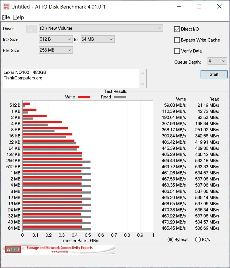Image resolution: width=230 pixels, height=268 pixels.
Task: Open the File Size dropdown 256 MB
Action: click(56, 50)
